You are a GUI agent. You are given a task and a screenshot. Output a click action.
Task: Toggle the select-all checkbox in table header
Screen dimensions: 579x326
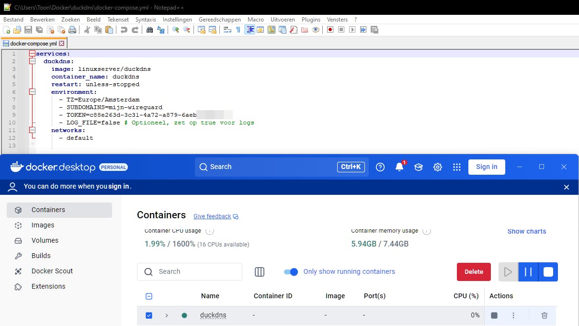pos(149,296)
